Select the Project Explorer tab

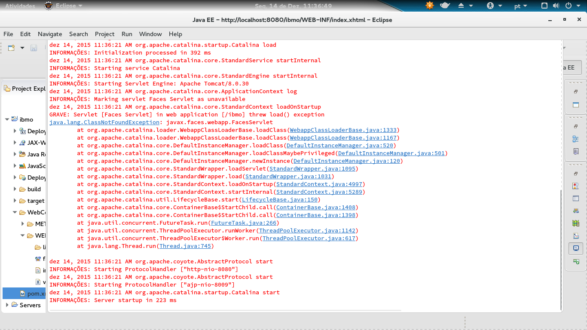[24, 89]
